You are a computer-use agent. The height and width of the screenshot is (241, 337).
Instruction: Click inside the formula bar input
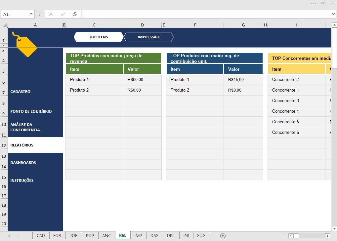click(206, 14)
